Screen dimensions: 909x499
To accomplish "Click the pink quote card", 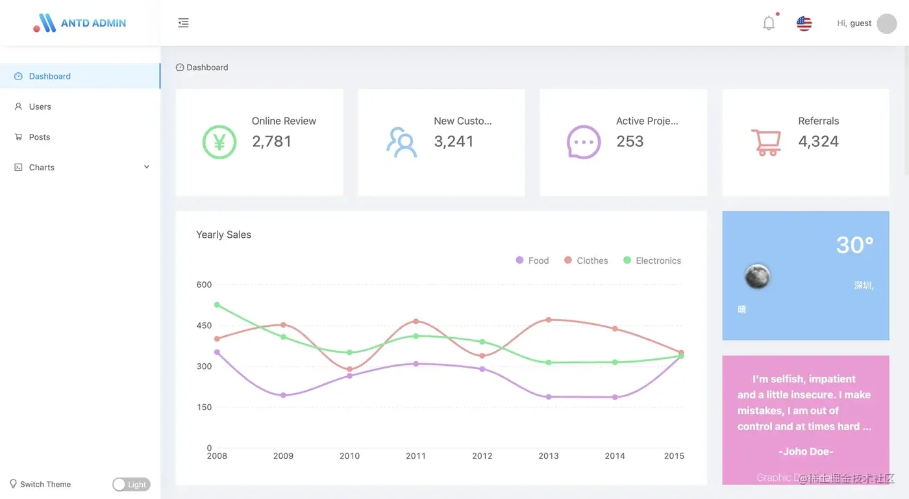I will (806, 420).
